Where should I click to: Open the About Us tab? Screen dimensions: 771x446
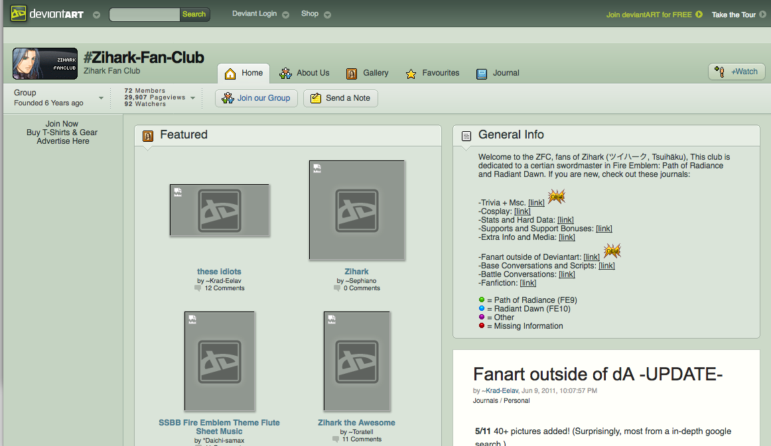(305, 73)
